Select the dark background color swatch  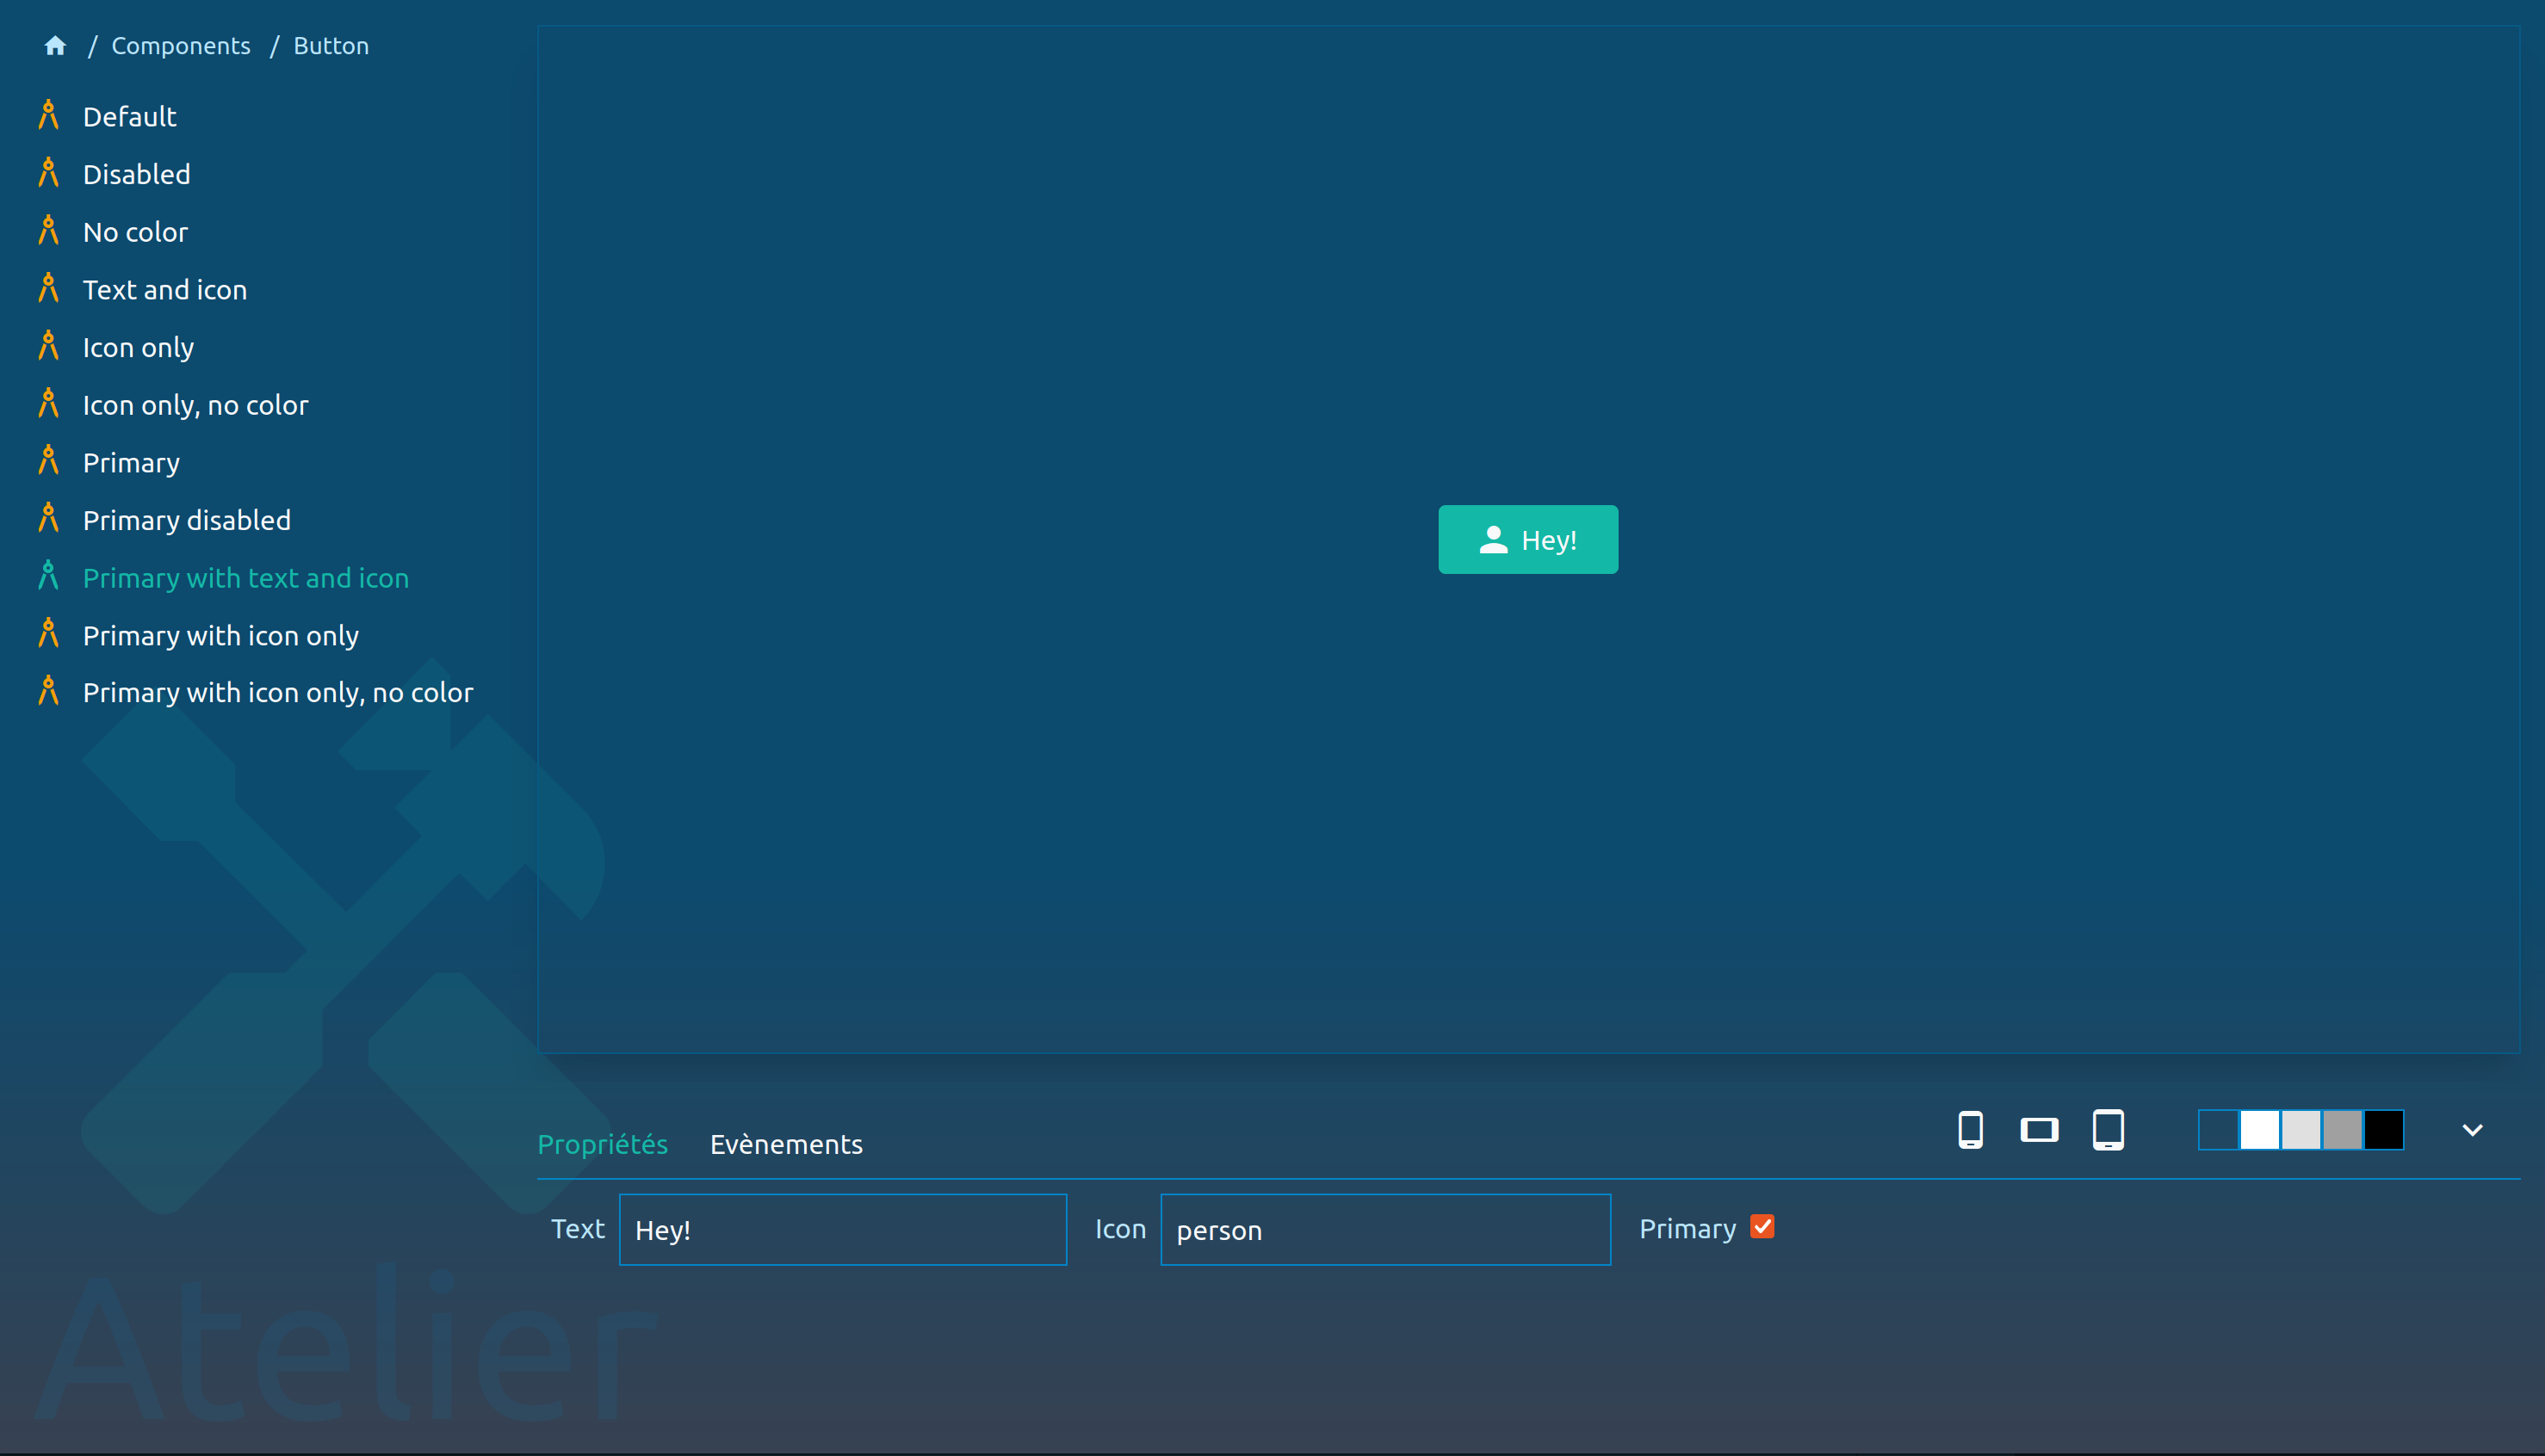2382,1129
